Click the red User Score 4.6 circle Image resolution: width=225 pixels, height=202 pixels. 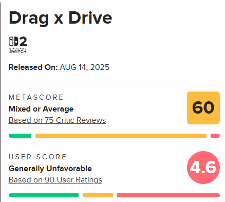pos(203,168)
